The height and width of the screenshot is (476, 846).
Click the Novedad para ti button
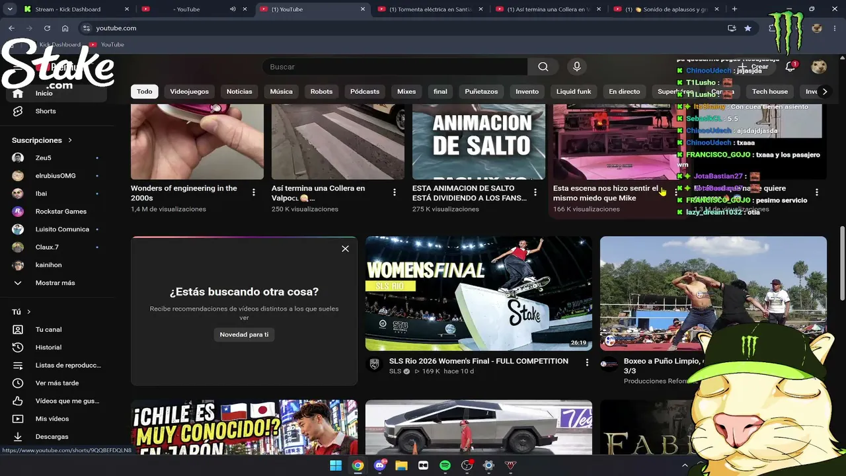click(x=244, y=335)
